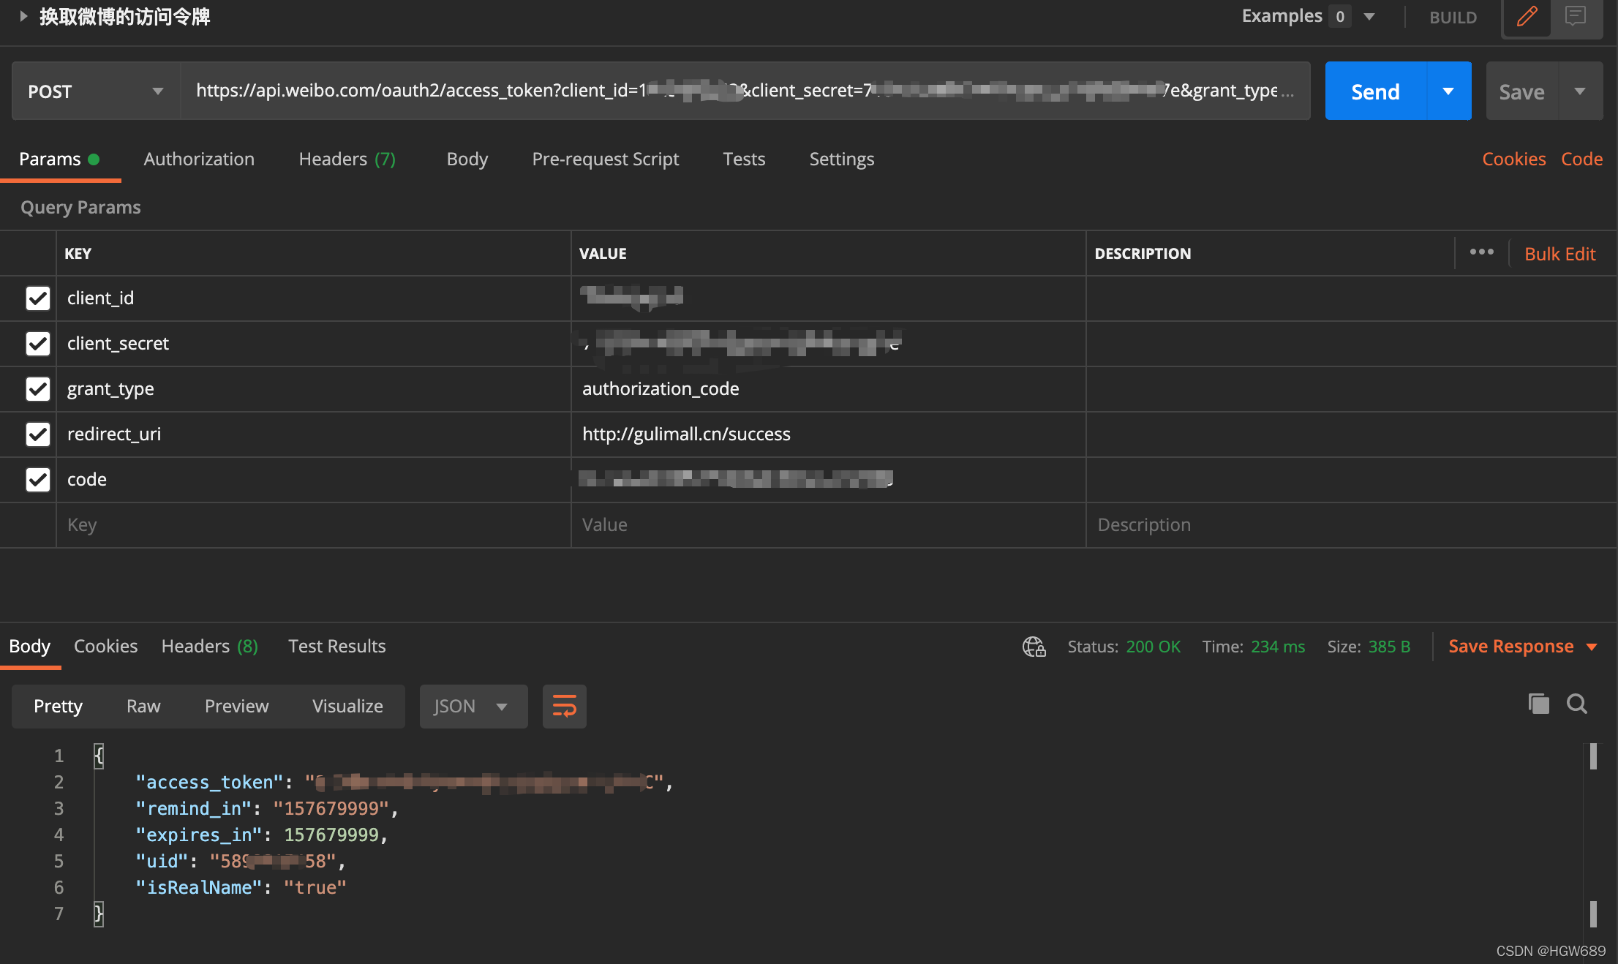Click the authorization_code value cell
1618x964 pixels.
pos(828,389)
